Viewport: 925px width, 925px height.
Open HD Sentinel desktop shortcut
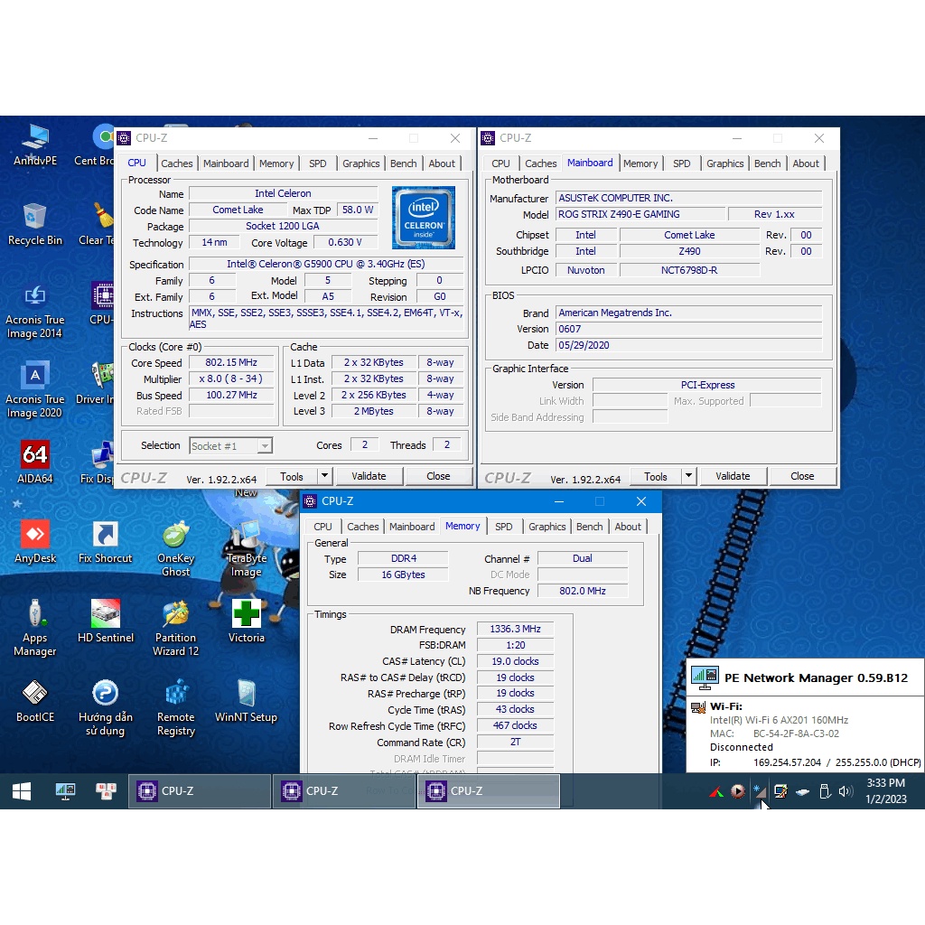pyautogui.click(x=106, y=621)
